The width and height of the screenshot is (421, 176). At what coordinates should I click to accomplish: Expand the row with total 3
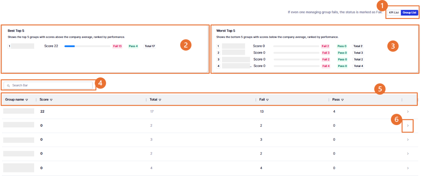tap(408, 140)
